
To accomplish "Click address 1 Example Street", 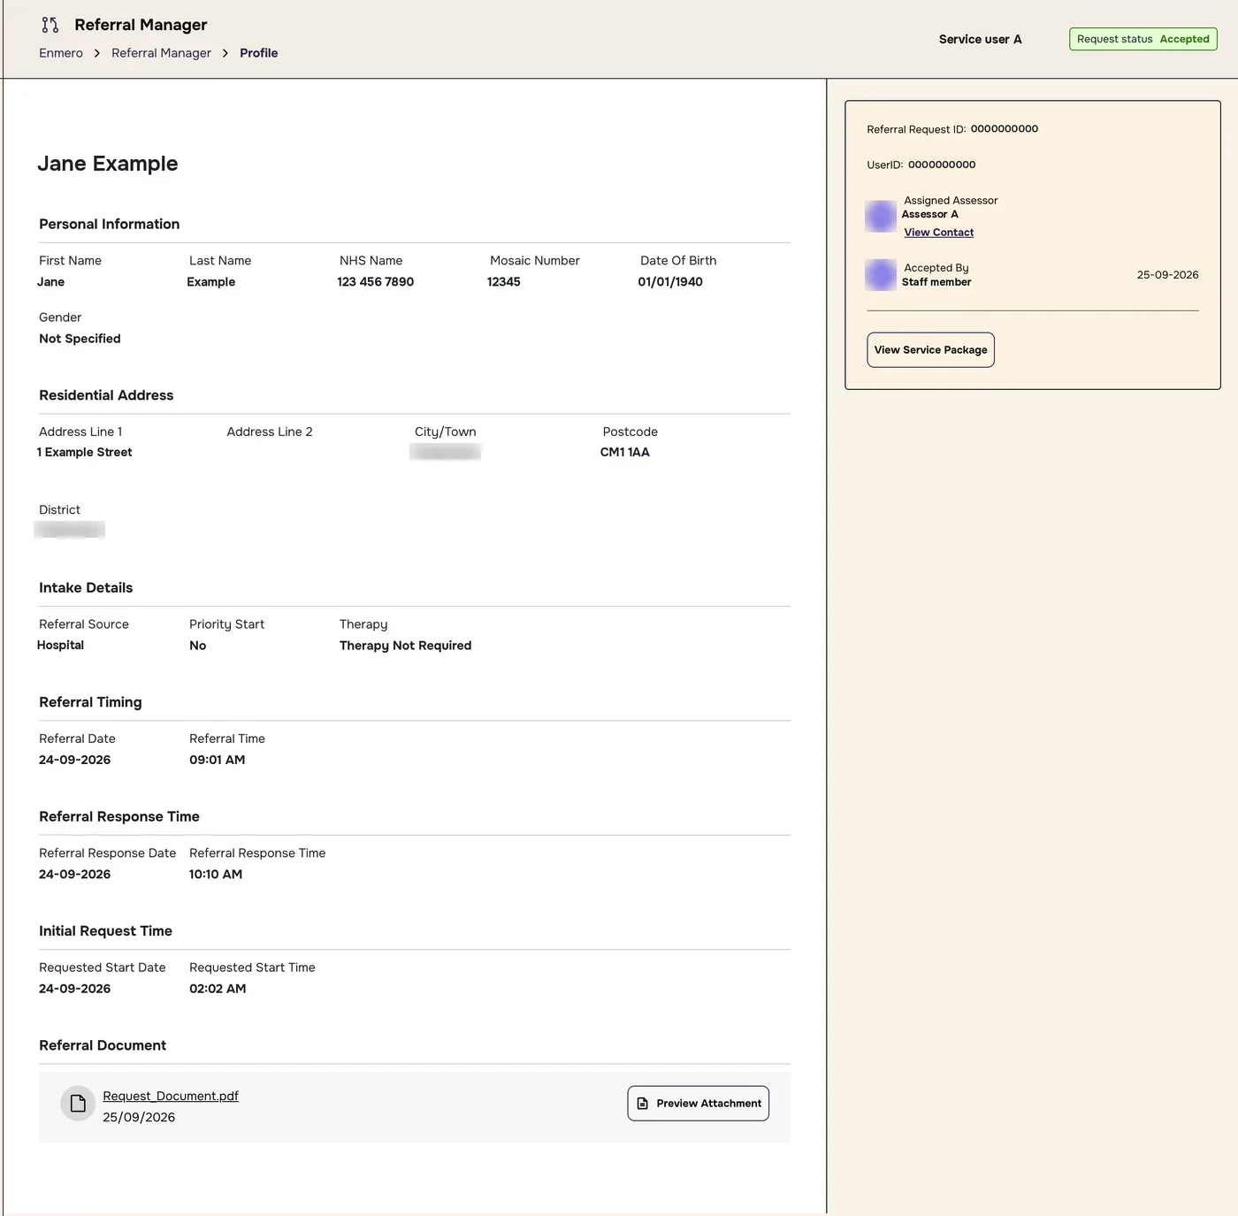I will click(84, 452).
